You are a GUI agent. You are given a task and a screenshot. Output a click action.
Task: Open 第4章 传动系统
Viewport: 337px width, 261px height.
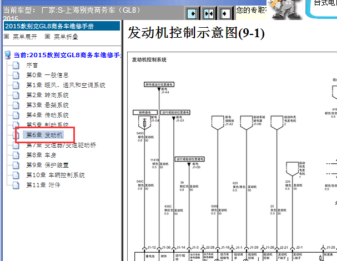coord(47,115)
